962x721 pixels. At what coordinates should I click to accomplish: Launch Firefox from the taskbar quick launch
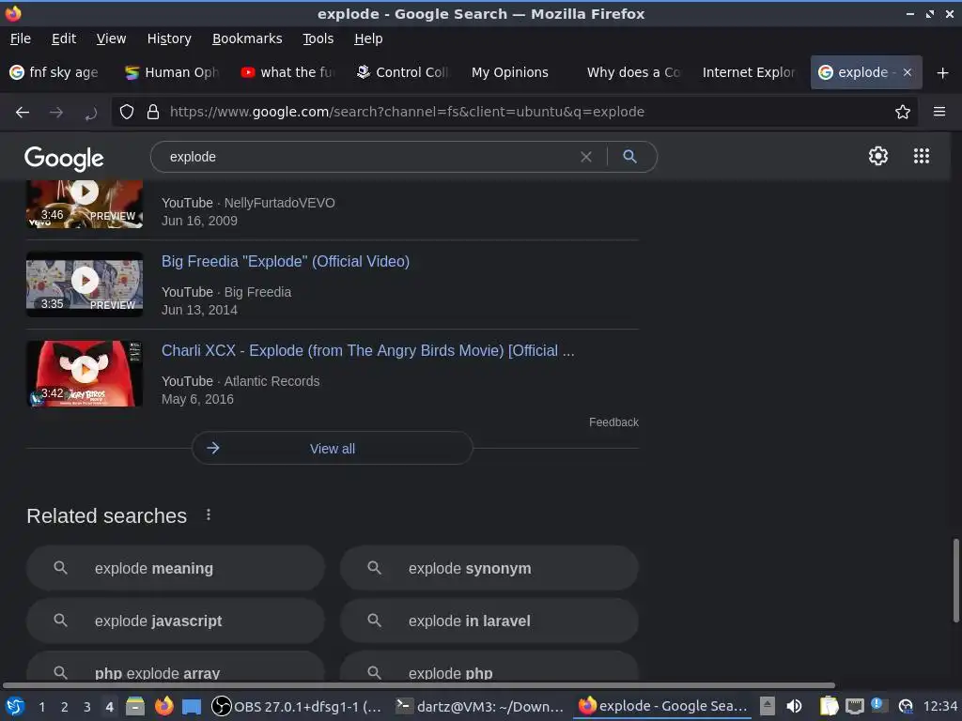pos(163,706)
